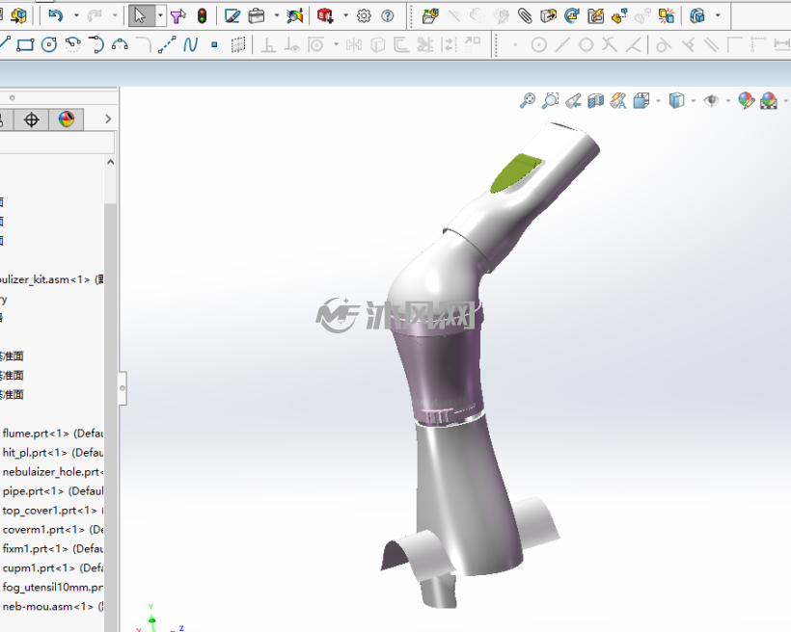791x632 pixels.
Task: Select the Centerline dashed tool
Action: (167, 44)
